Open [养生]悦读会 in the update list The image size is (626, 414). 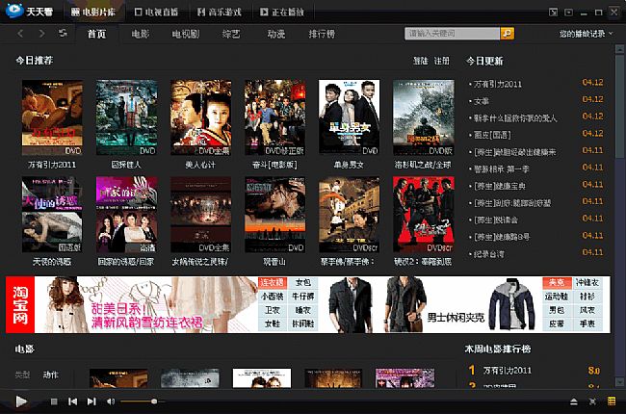(x=496, y=220)
